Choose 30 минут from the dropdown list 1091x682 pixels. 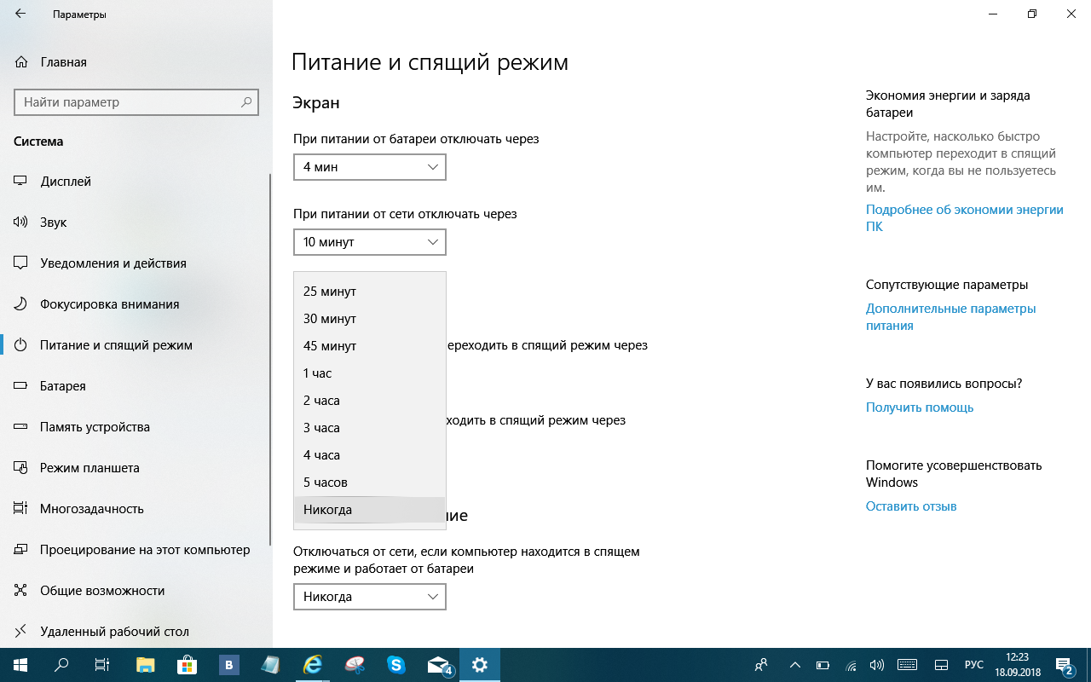[x=370, y=319]
